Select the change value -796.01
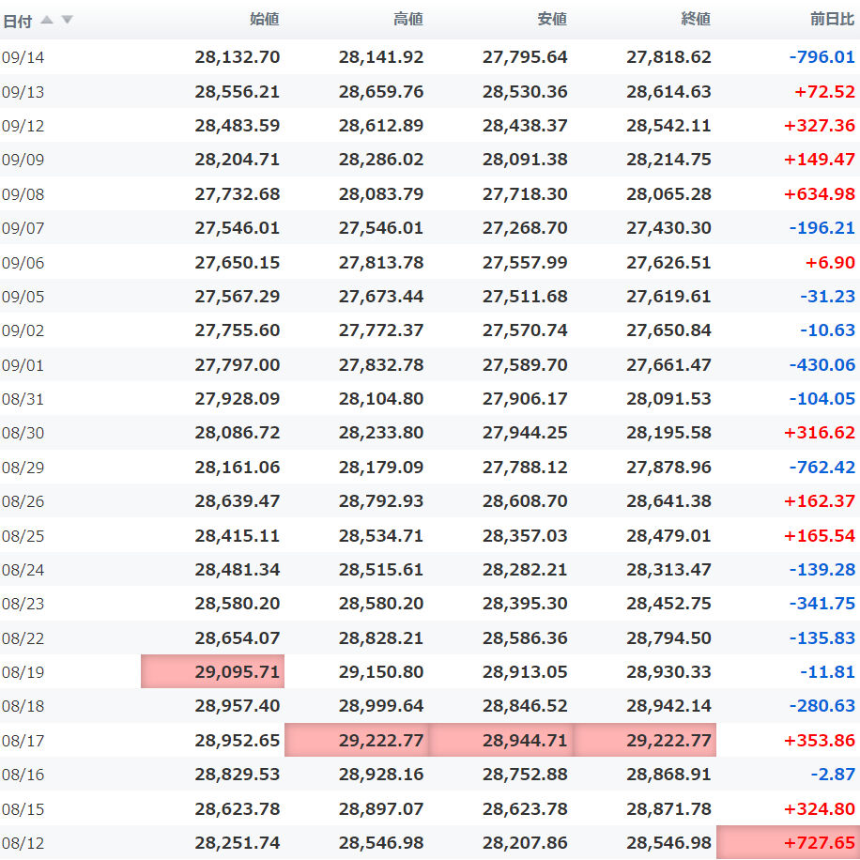 pos(822,57)
